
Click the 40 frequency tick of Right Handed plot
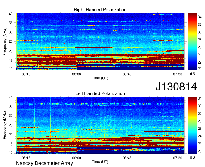tap(11, 14)
